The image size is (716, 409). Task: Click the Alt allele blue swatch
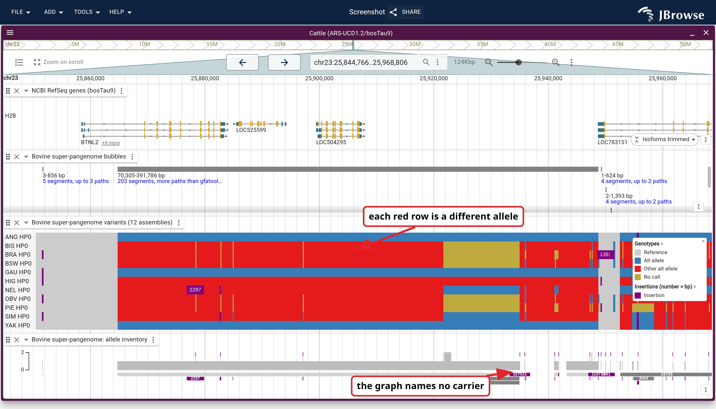[x=638, y=261]
